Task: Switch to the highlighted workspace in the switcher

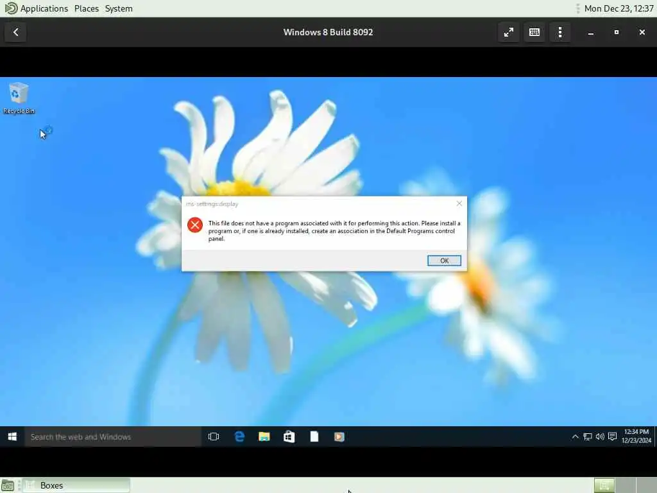Action: coord(604,485)
